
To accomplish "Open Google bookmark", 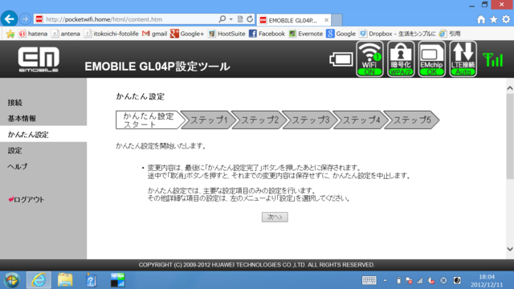I will 341,34.
